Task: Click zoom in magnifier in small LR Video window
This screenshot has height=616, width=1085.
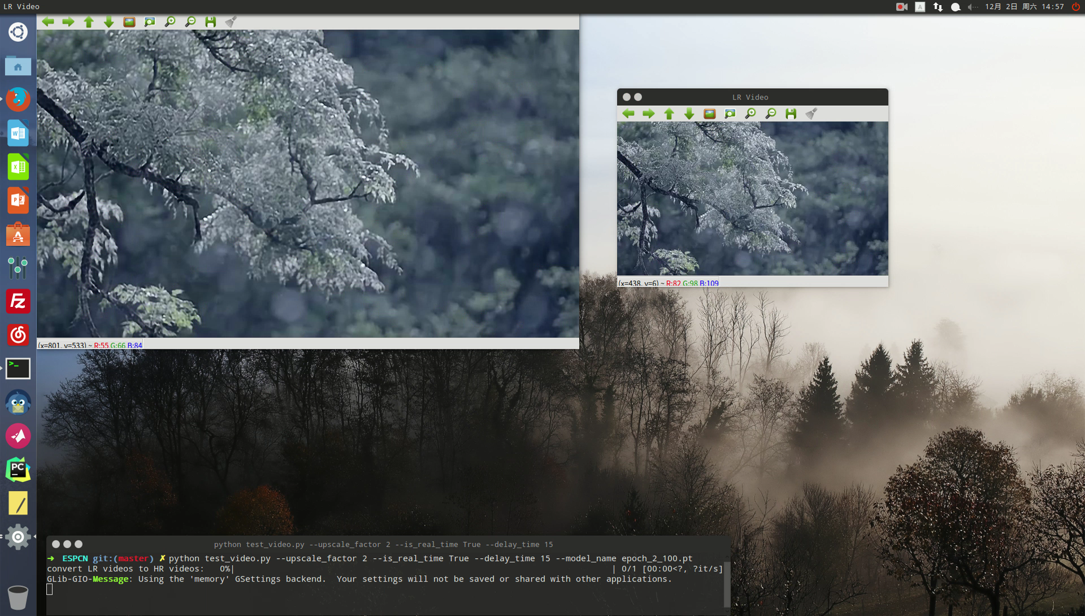Action: (x=750, y=114)
